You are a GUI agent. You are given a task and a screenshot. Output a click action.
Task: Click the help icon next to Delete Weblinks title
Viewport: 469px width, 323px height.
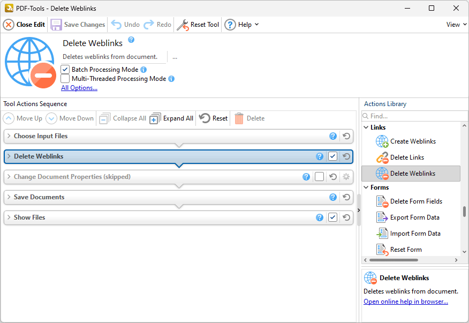131,40
